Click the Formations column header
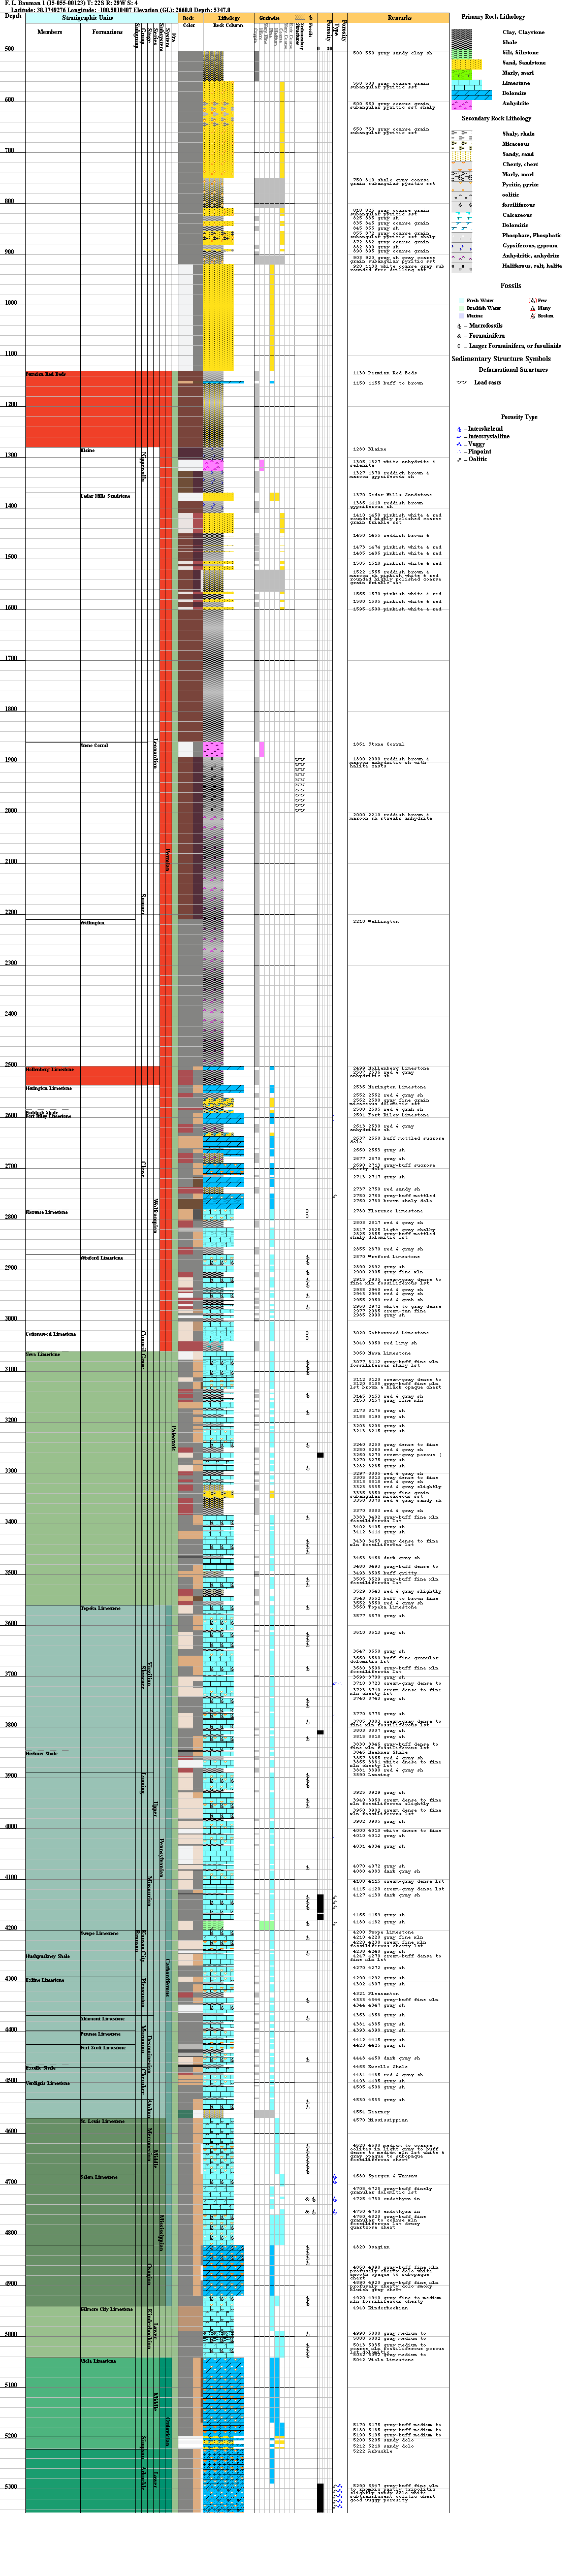This screenshot has width=576, height=2576. [x=107, y=32]
